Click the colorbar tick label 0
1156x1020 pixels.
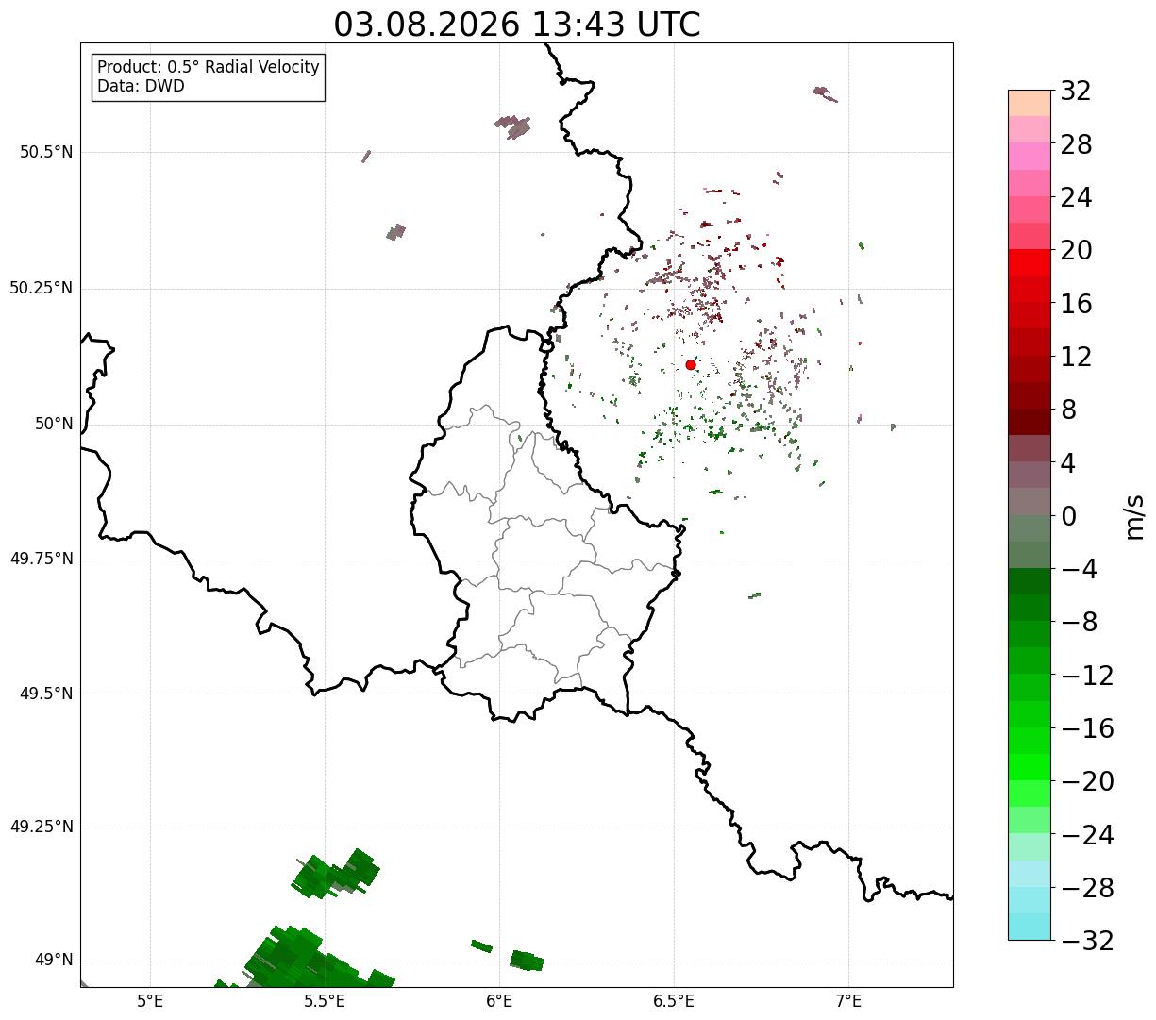1069,516
